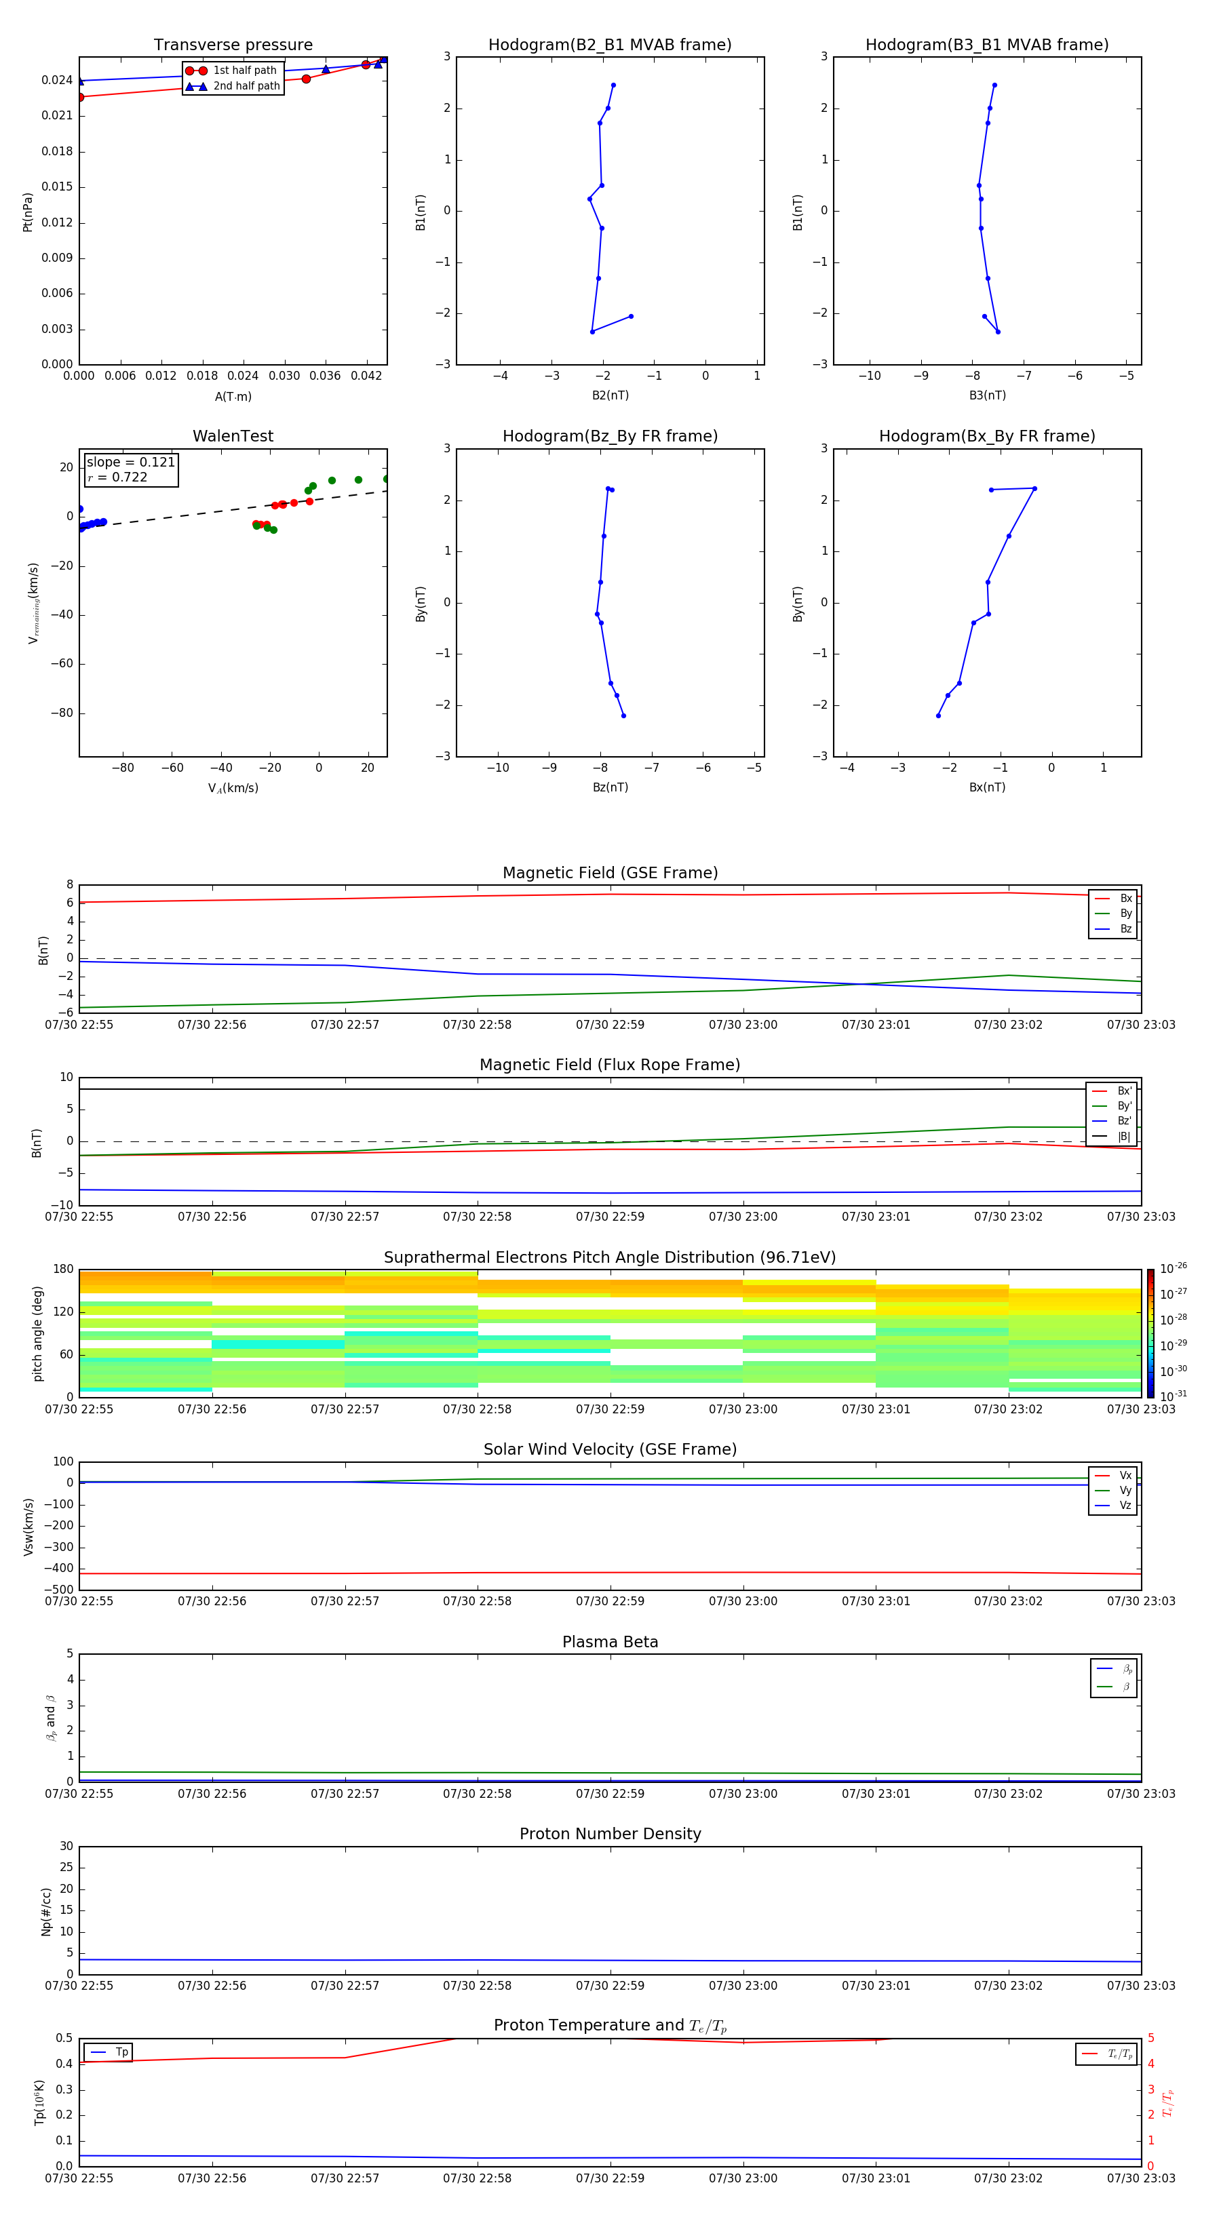Select the "Hodogram(Bz_By FR frame)" title
Viewport: 1221px width, 2238px height.
pos(610,436)
